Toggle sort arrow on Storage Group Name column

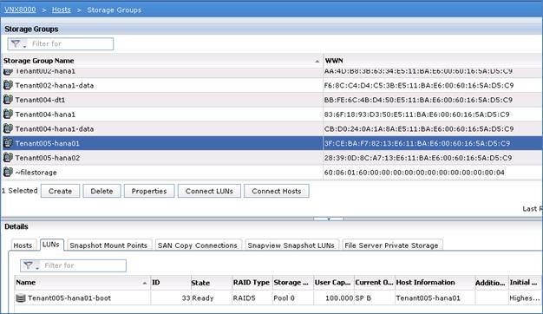click(317, 62)
